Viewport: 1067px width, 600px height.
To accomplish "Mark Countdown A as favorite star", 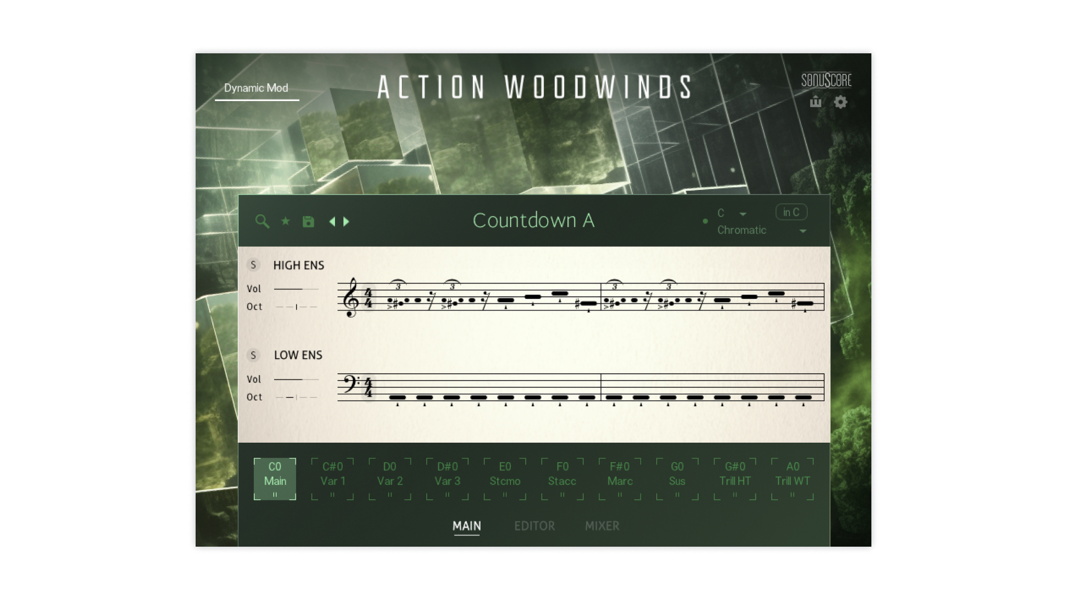I will click(x=286, y=221).
